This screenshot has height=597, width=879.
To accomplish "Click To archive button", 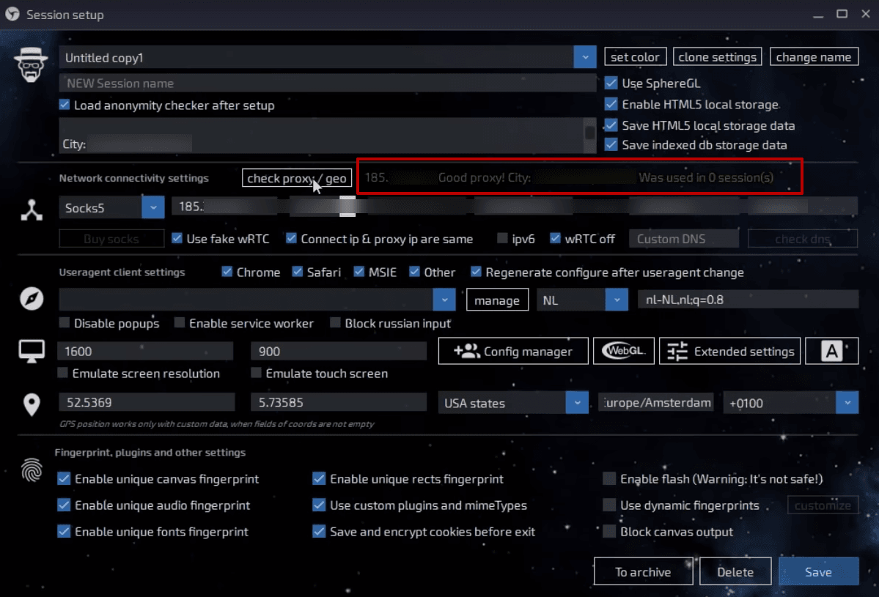I will point(643,572).
